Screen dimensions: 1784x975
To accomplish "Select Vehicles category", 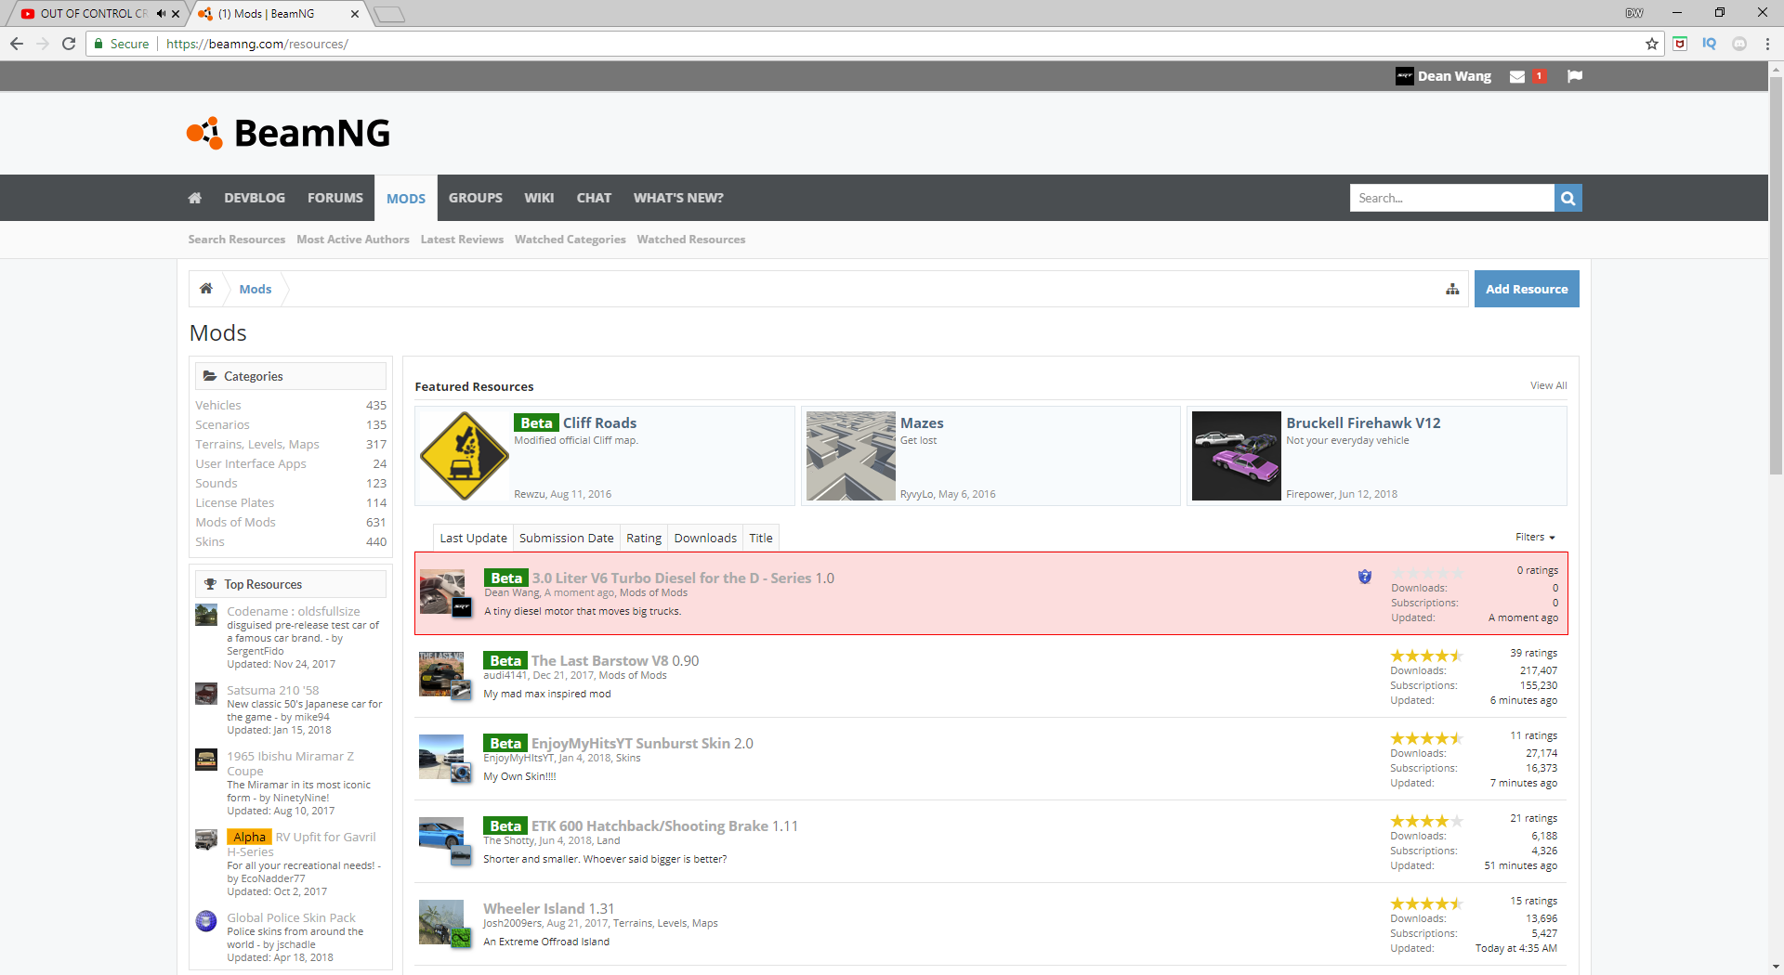I will point(218,405).
